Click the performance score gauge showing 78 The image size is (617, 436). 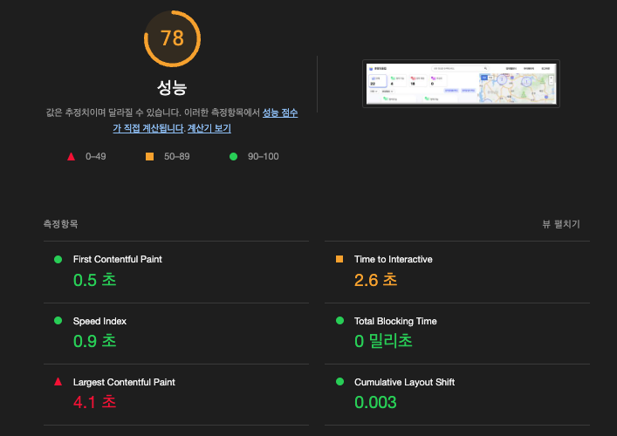point(172,38)
